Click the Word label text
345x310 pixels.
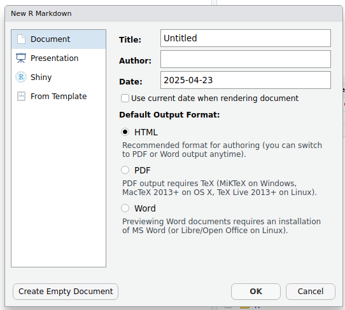tap(145, 208)
